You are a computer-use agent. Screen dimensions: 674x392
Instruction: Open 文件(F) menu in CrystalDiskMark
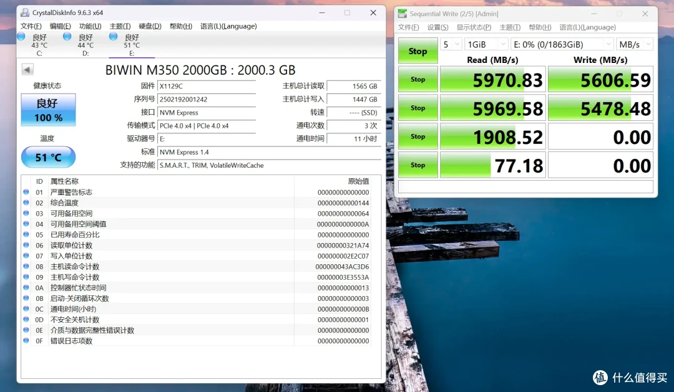pyautogui.click(x=408, y=27)
